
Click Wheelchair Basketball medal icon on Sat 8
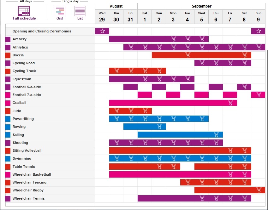pos(245,174)
